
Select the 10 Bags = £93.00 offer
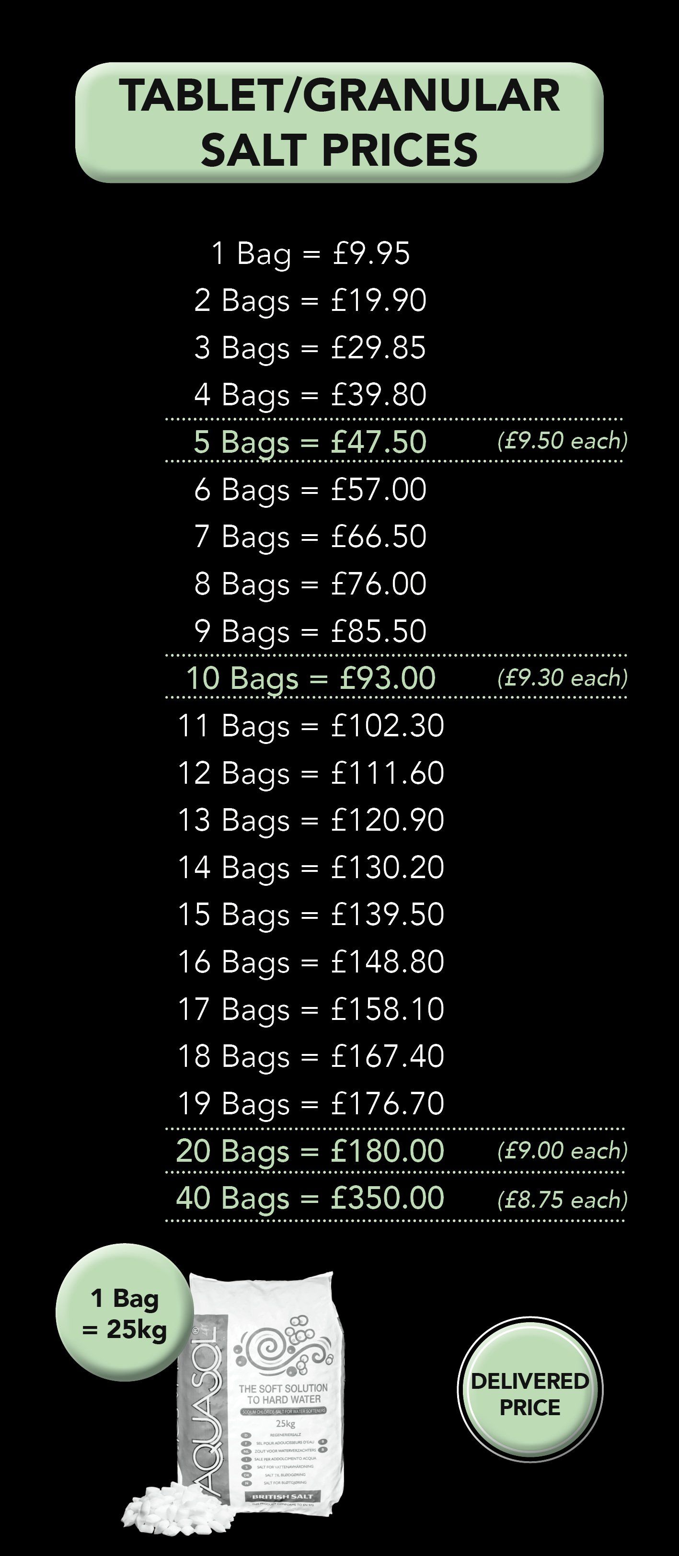pos(311,678)
